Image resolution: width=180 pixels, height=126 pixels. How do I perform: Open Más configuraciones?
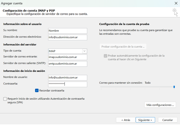click(x=160, y=105)
